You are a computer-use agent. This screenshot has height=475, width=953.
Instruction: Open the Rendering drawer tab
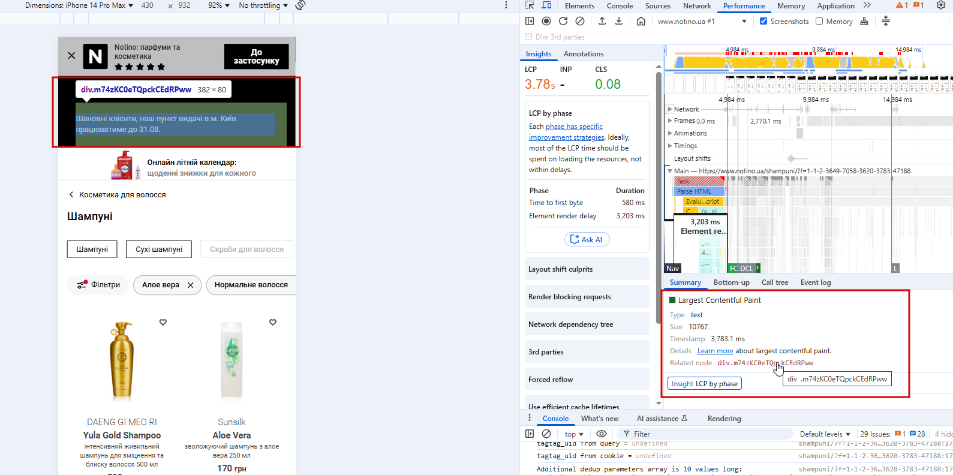pyautogui.click(x=724, y=418)
